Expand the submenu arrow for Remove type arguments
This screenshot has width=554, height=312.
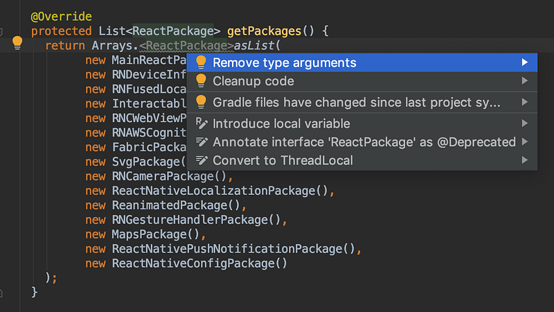526,62
